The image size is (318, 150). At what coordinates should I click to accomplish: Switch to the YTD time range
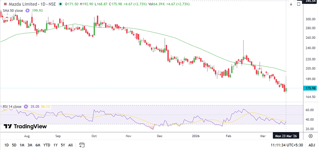click(46, 145)
